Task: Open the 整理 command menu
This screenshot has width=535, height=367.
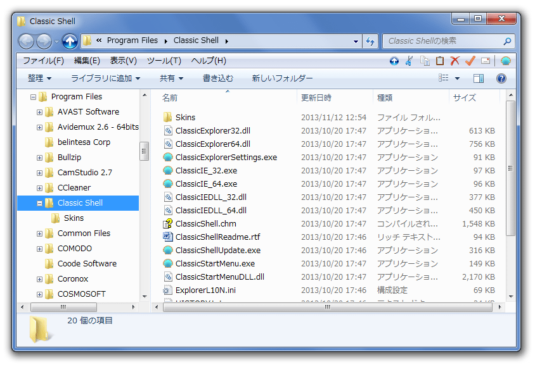Action: click(x=39, y=78)
